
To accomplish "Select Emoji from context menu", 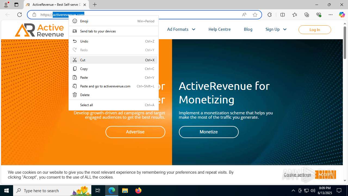I will [x=114, y=21].
